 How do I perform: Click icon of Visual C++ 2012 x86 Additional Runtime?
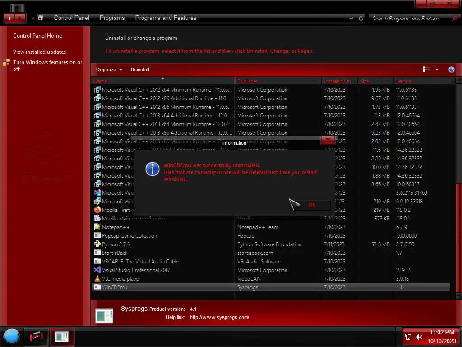(97, 98)
